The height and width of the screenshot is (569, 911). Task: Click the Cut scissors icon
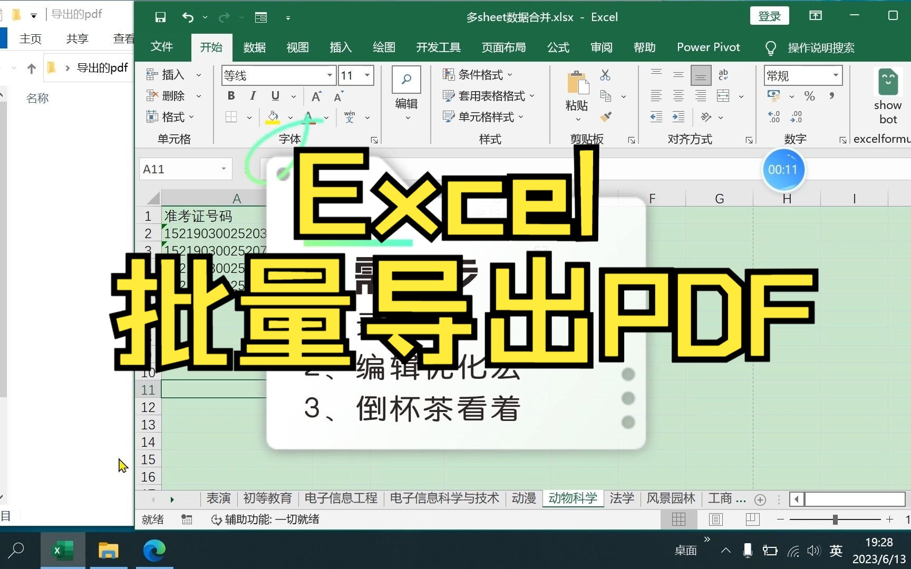click(605, 75)
